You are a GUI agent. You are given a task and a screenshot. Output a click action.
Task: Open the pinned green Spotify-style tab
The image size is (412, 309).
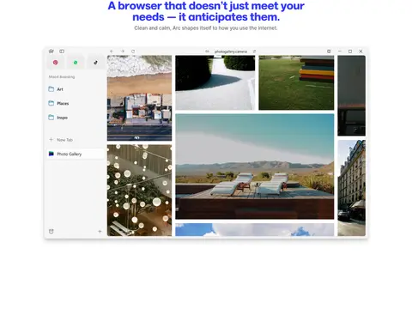pyautogui.click(x=76, y=63)
